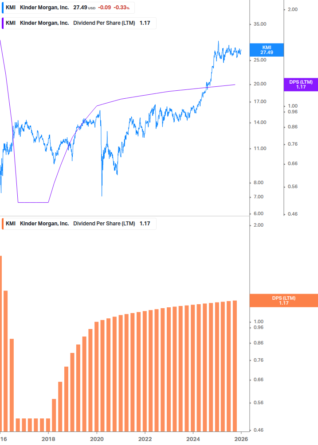The height and width of the screenshot is (445, 318).
Task: Click the 6.00 price axis label
Action: click(258, 213)
